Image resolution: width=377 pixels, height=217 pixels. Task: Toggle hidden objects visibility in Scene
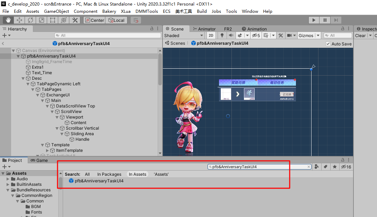coord(256,36)
